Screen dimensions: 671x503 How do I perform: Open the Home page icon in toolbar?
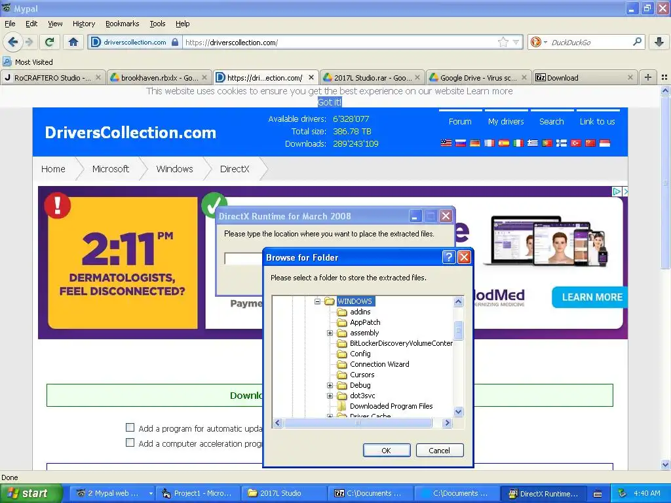[x=73, y=42]
